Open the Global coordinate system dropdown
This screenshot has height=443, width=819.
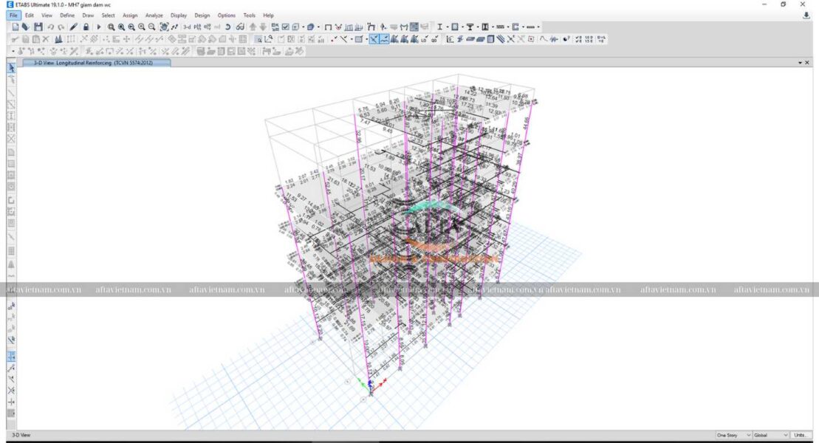point(770,435)
